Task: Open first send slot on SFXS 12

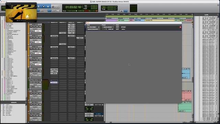Action: pos(71,25)
